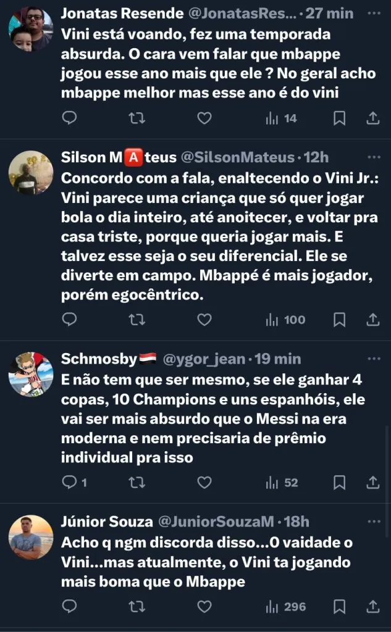
Task: Bookmark Silson Mateus's tweet
Action: point(339,319)
